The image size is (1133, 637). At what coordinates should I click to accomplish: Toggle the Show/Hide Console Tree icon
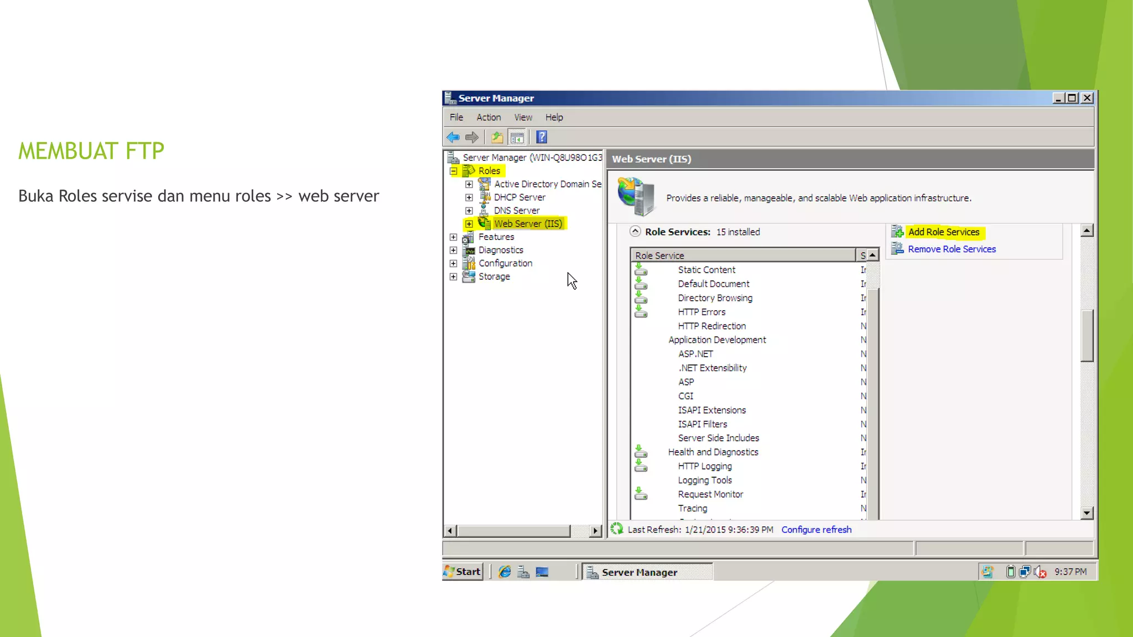517,137
